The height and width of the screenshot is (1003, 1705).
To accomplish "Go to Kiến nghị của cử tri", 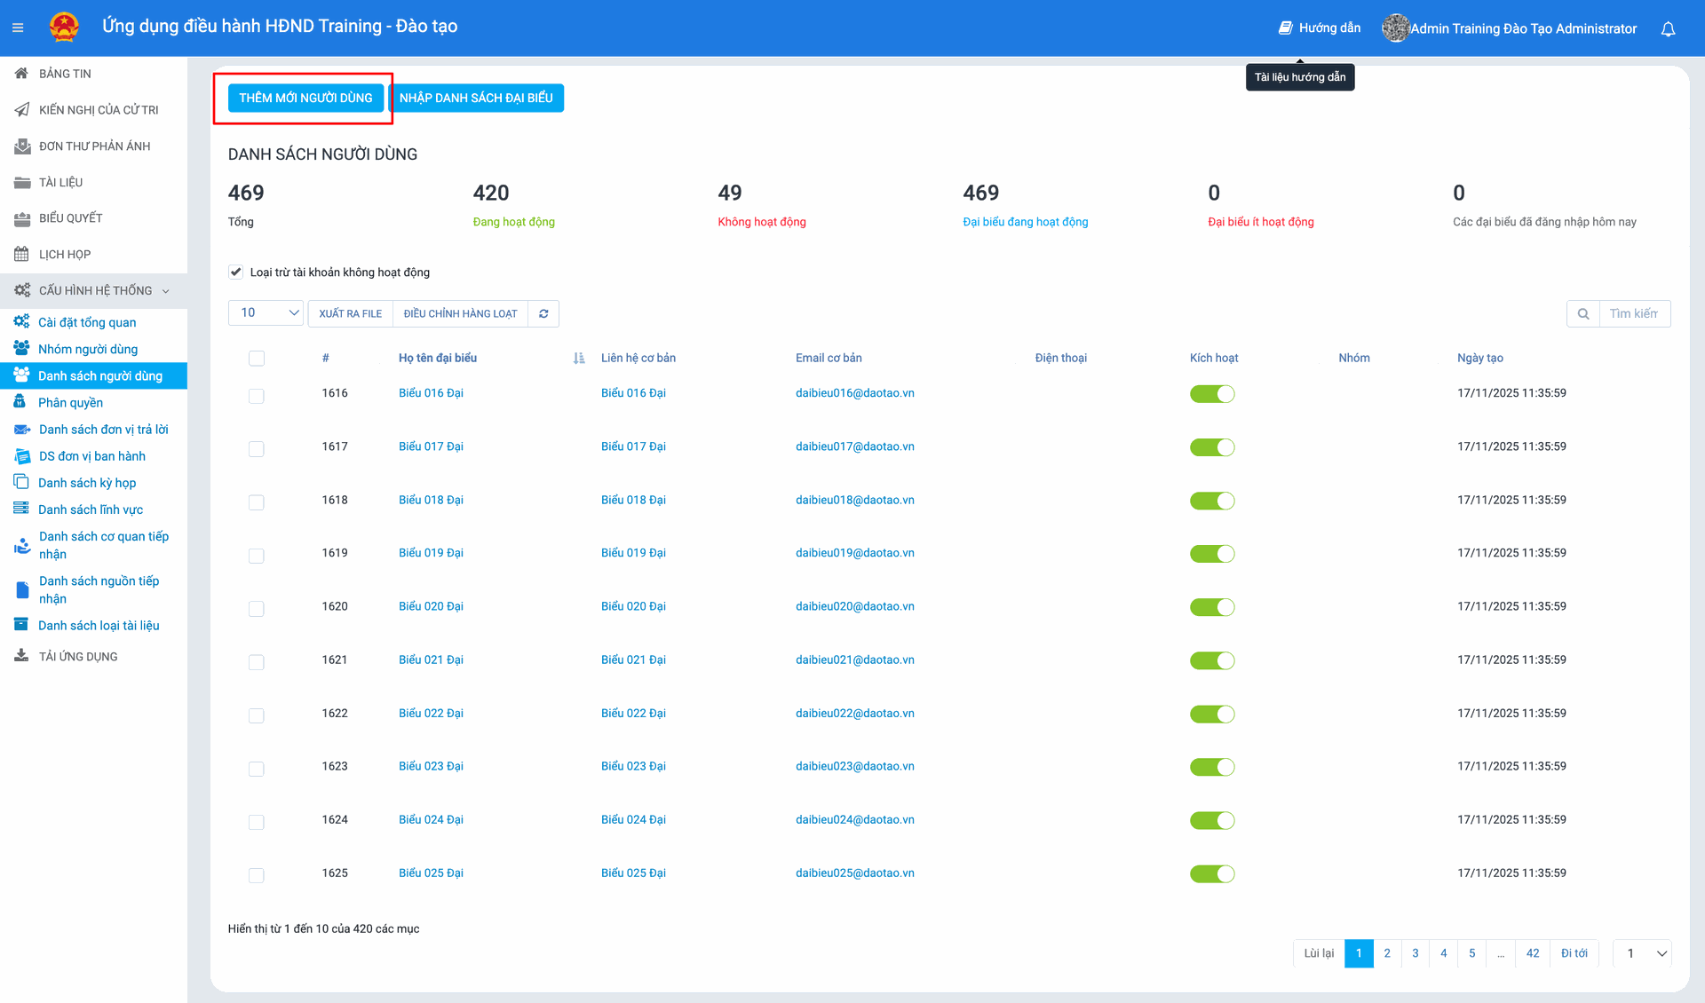I will point(98,109).
